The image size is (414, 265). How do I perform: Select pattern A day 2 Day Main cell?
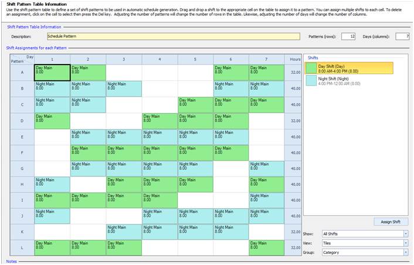88,73
